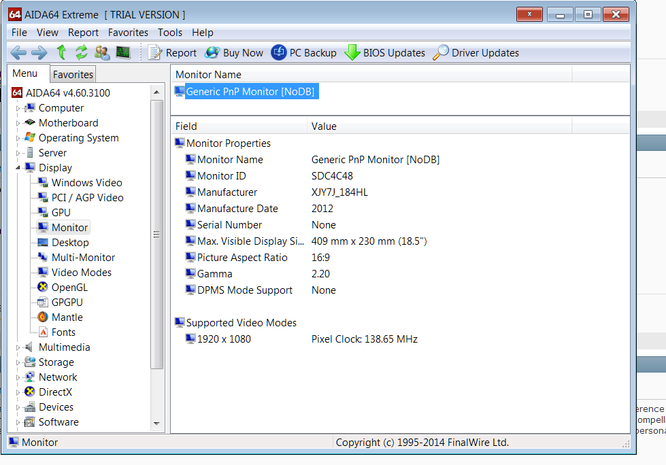
Task: Click the Server tower icon
Action: tap(30, 152)
